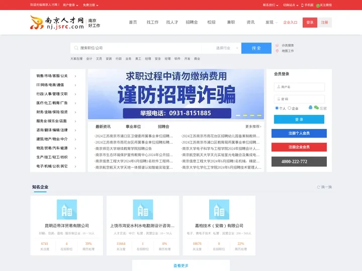Viewport: 362px width, 271px height.
Task: Click the WeChat login icon near 忘密
Action: (316, 107)
